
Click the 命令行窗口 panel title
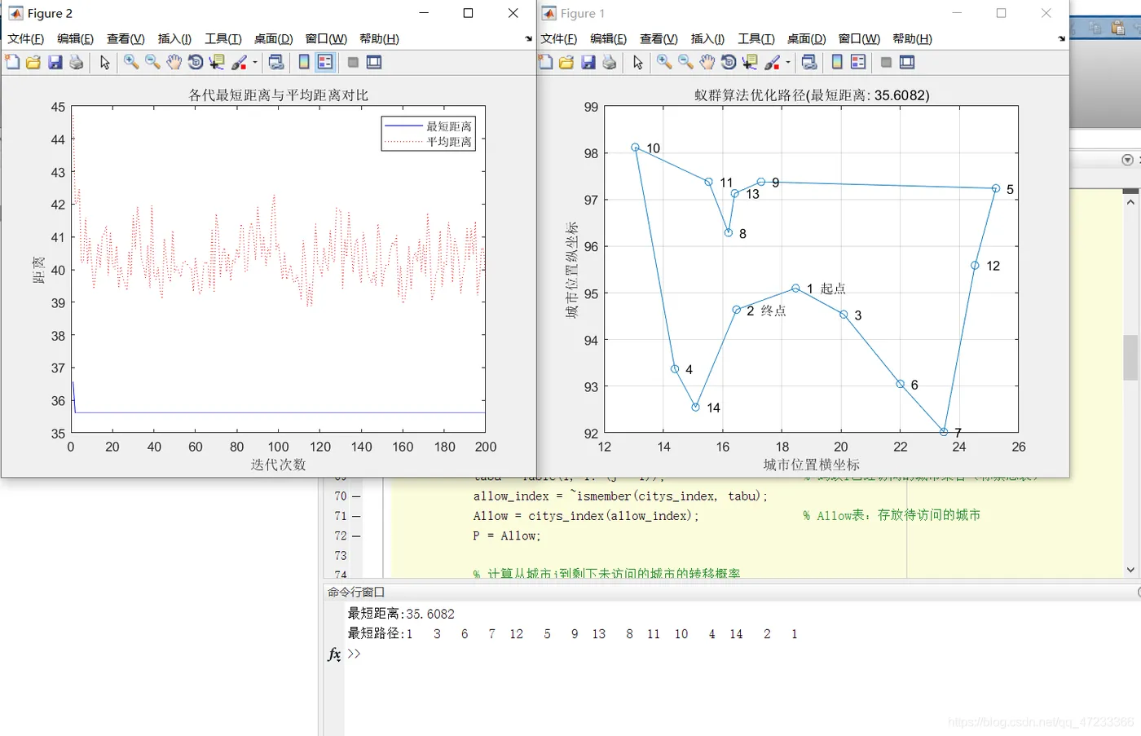355,592
